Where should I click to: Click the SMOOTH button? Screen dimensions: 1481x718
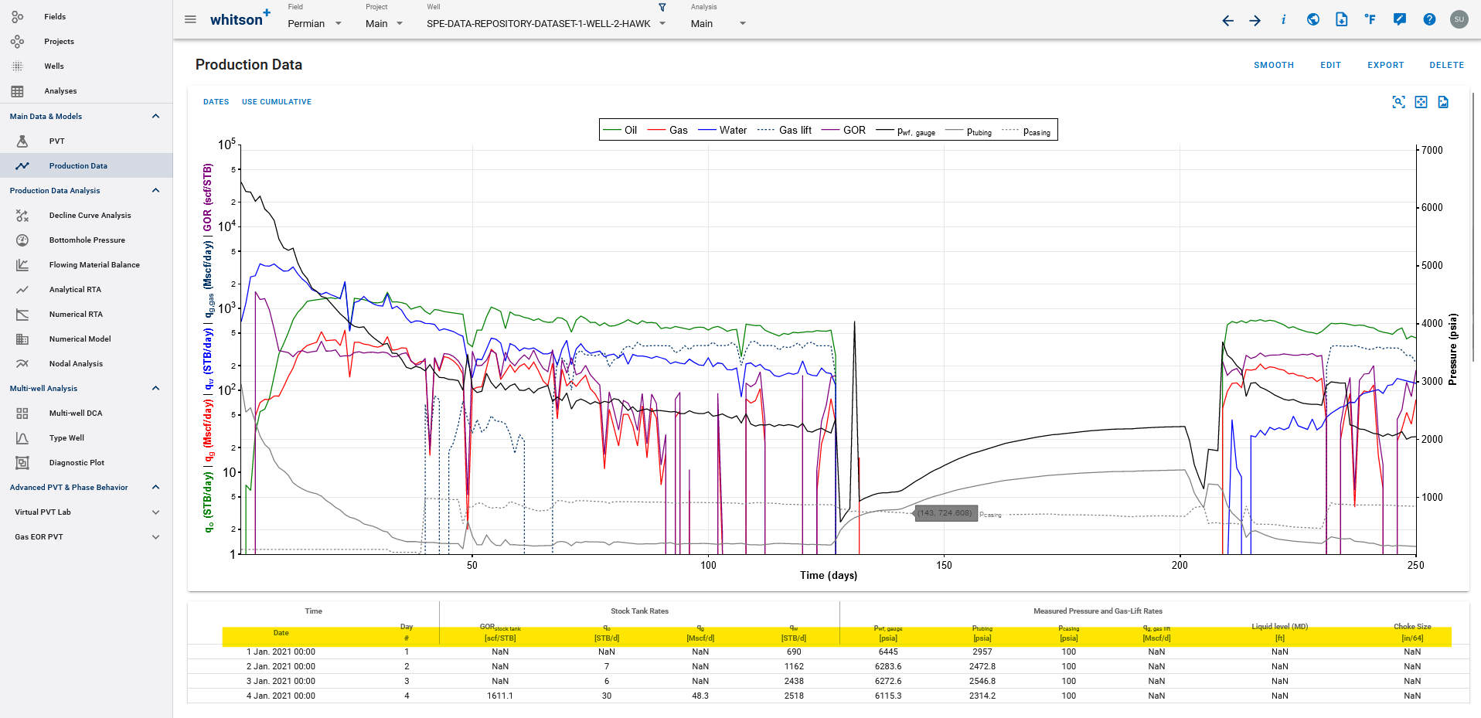point(1274,65)
